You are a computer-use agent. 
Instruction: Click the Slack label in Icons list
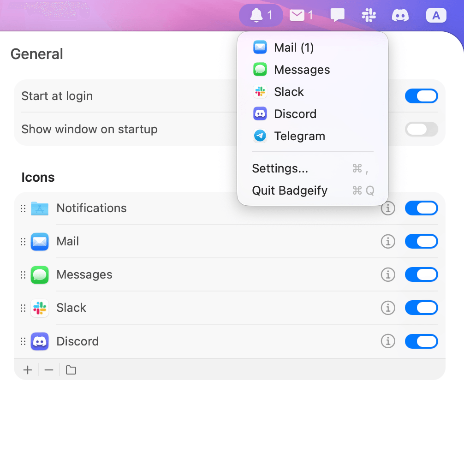click(x=71, y=308)
